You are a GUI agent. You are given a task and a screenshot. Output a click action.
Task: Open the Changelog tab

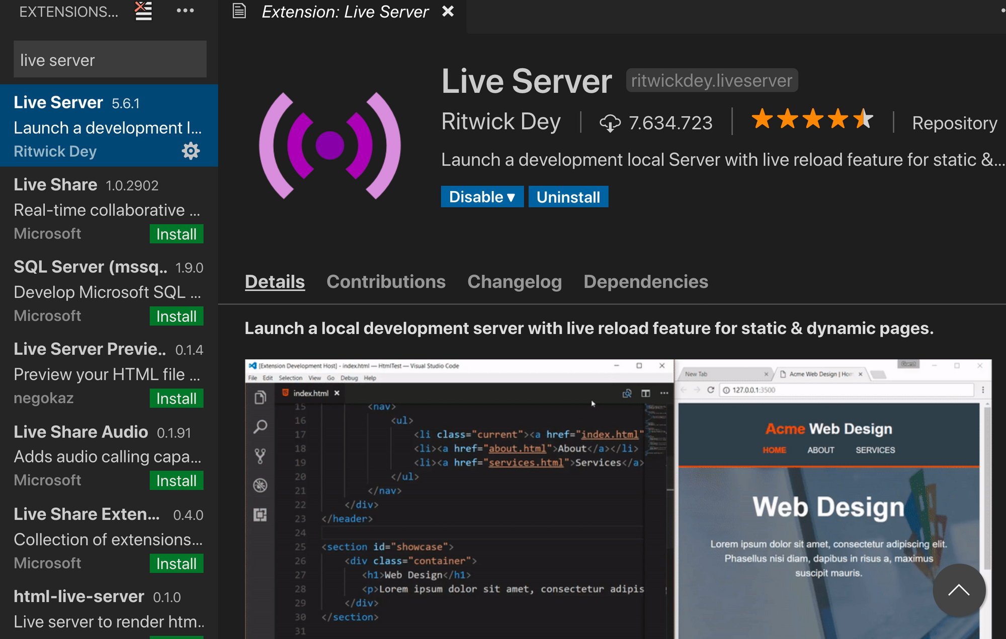[x=515, y=282]
